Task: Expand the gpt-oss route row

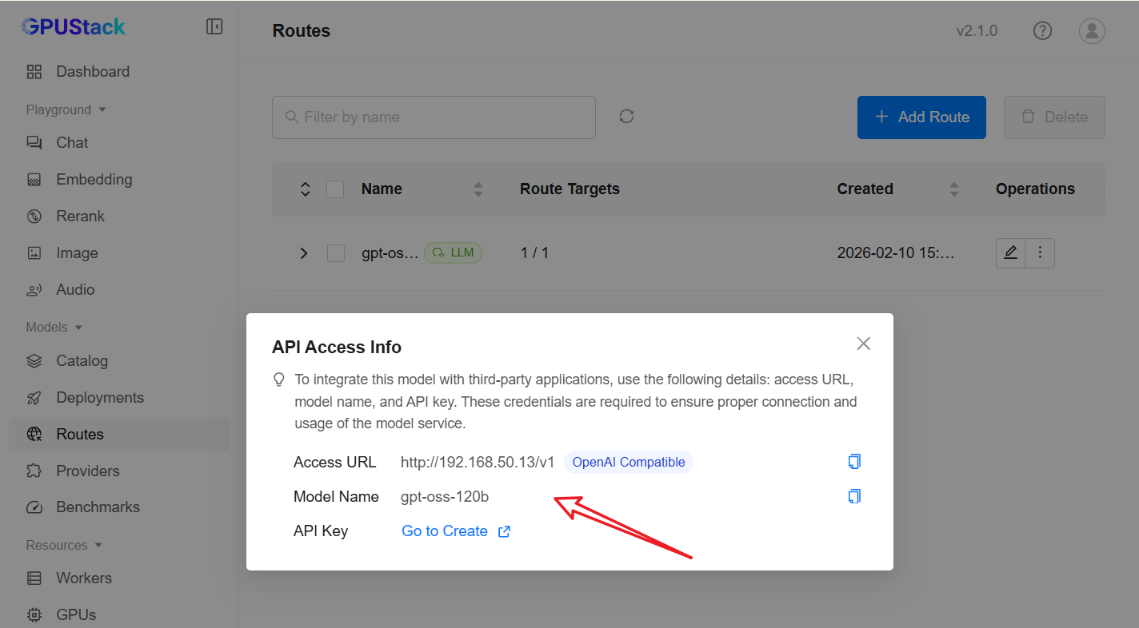Action: coord(304,253)
